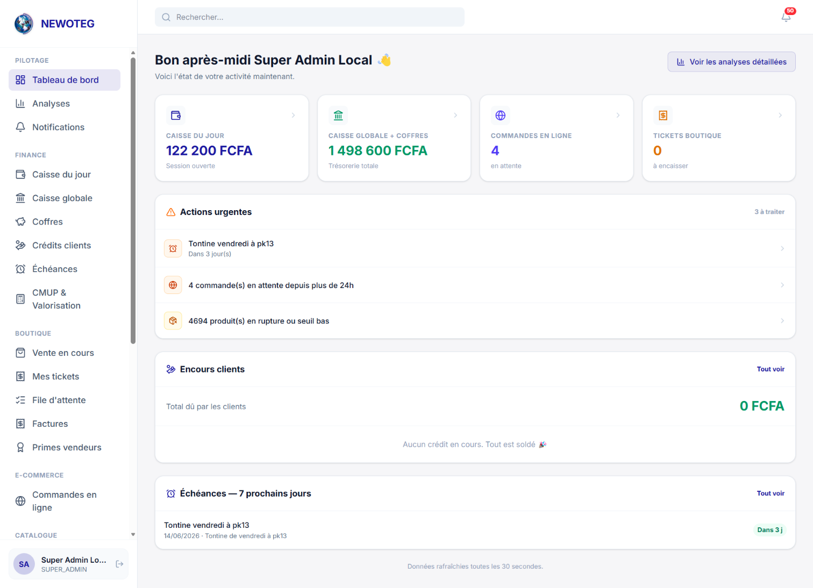The height and width of the screenshot is (588, 813).
Task: Focus the Rechercher search field
Action: [x=310, y=17]
